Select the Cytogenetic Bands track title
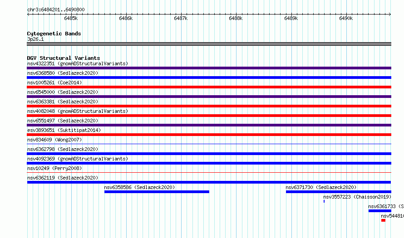The width and height of the screenshot is (404, 238). pyautogui.click(x=54, y=34)
